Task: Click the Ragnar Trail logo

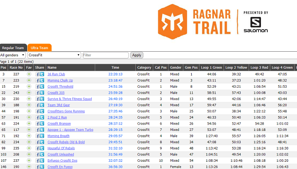Action: (x=194, y=22)
